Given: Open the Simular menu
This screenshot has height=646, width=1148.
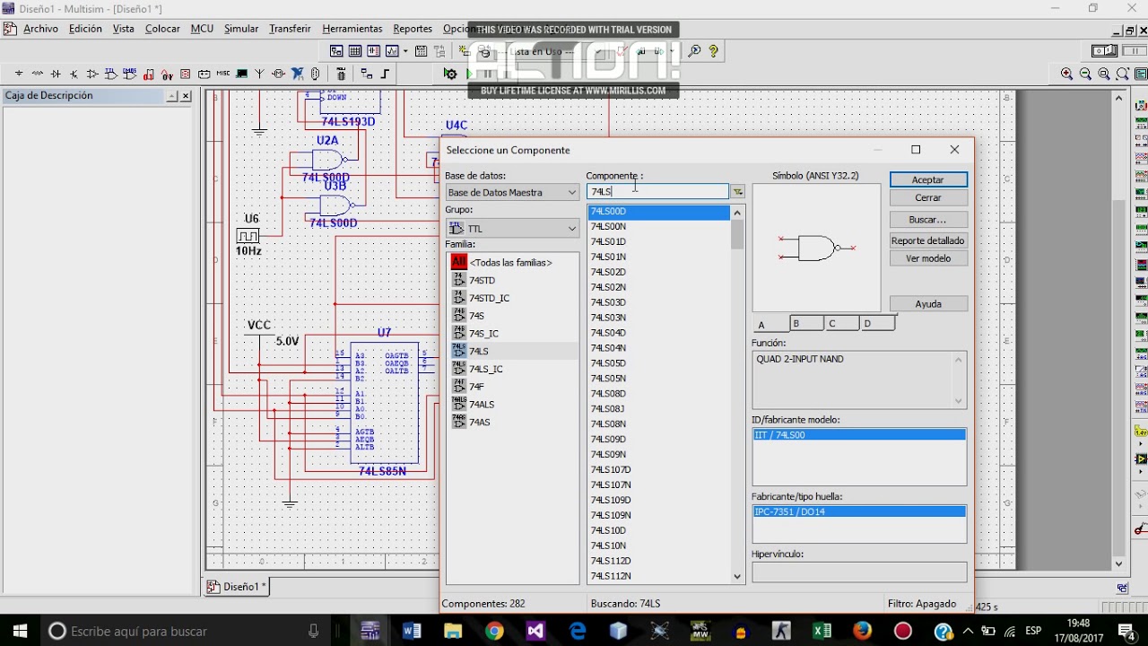Looking at the screenshot, I should tap(241, 29).
